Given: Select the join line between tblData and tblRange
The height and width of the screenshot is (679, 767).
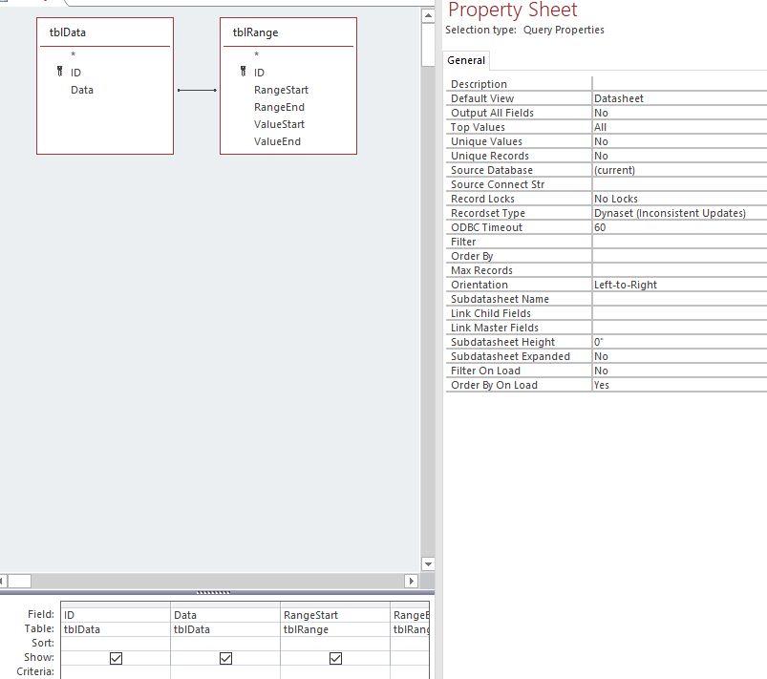Looking at the screenshot, I should point(197,90).
